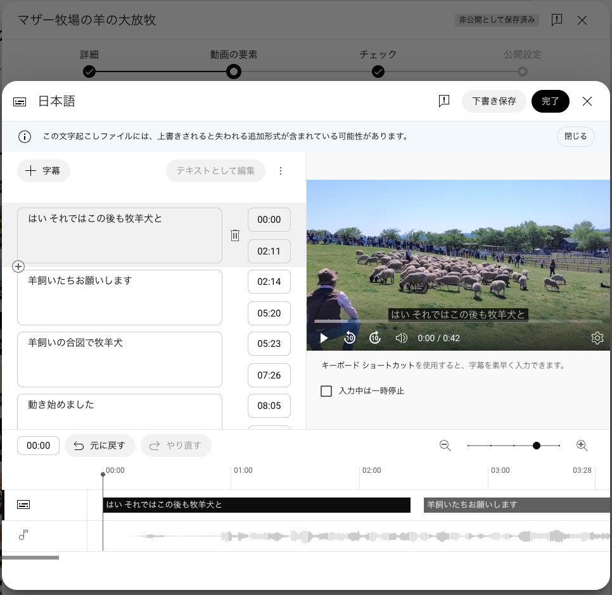
Task: Open video player settings gear
Action: click(597, 338)
